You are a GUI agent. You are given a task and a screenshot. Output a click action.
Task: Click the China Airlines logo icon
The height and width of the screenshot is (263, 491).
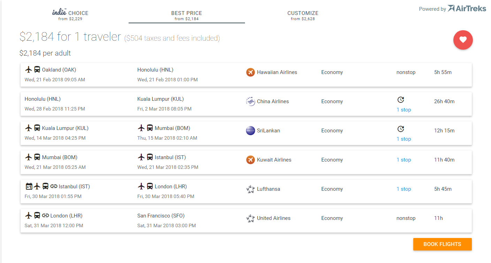pos(250,101)
